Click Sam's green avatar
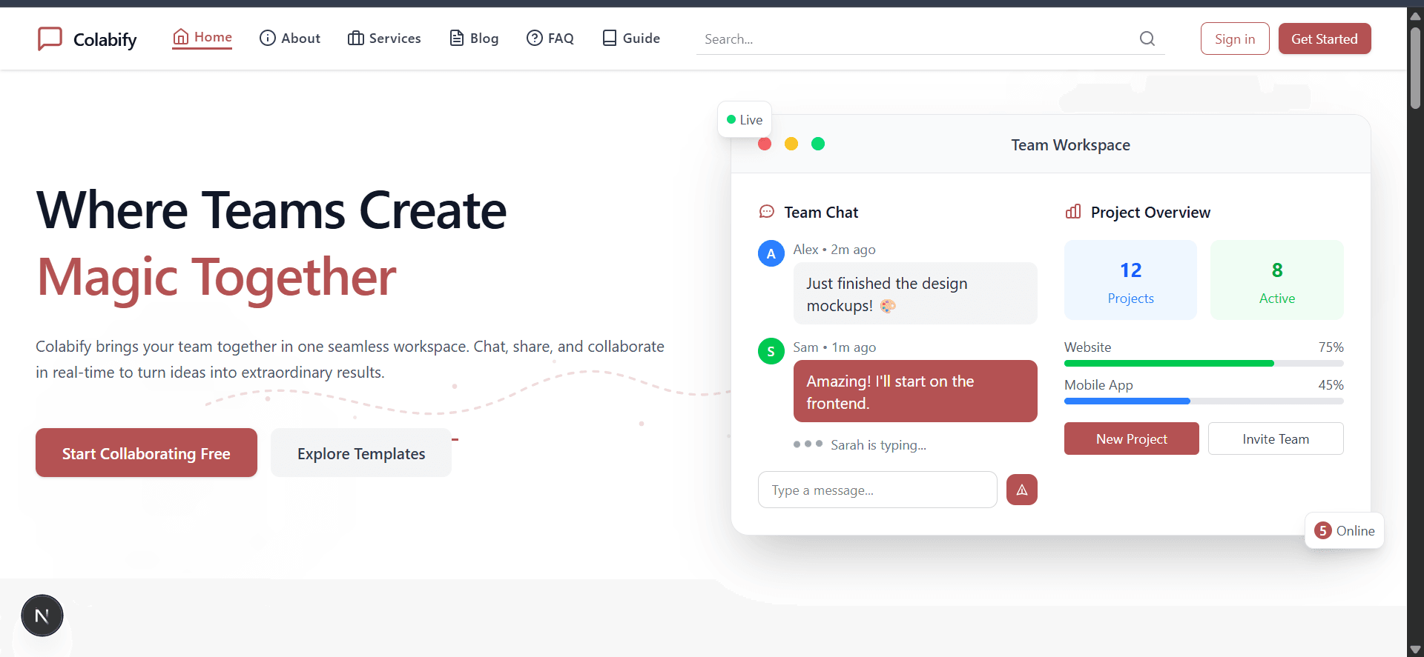Viewport: 1424px width, 657px height. [771, 351]
